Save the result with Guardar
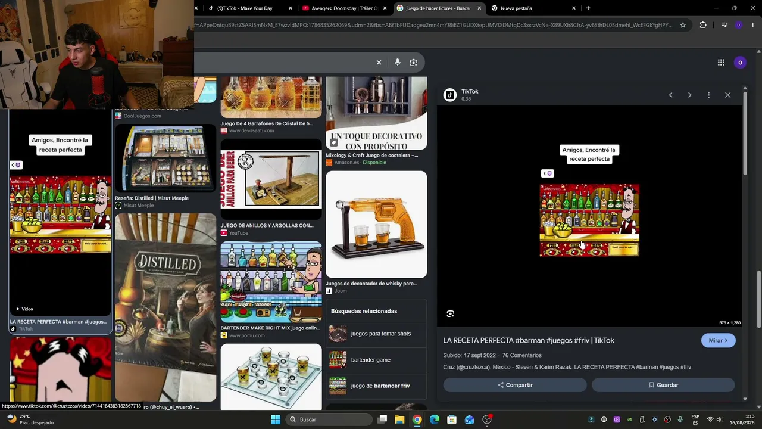This screenshot has width=762, height=429. [663, 385]
